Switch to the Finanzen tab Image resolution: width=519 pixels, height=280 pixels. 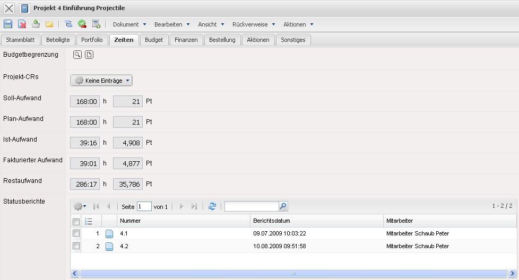pos(186,40)
